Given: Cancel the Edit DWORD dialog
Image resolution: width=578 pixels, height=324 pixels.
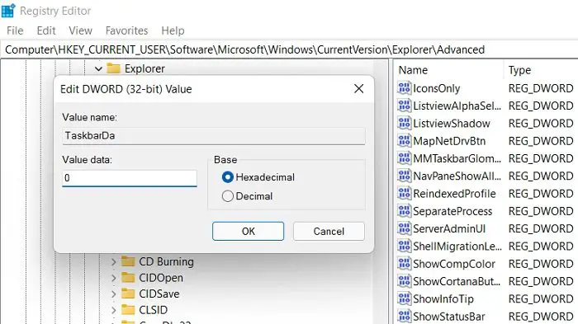Looking at the screenshot, I should coord(329,231).
